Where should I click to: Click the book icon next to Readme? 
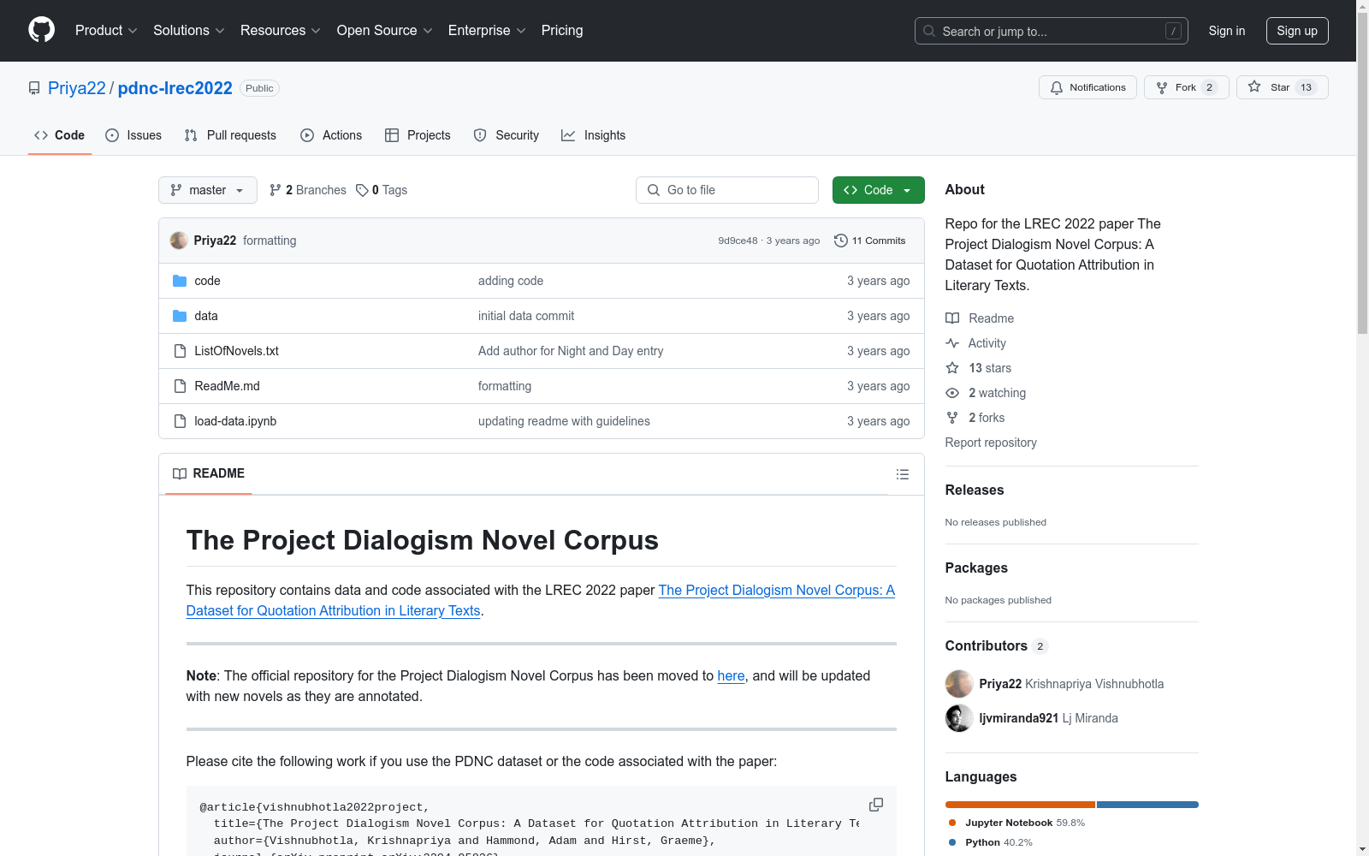point(952,318)
